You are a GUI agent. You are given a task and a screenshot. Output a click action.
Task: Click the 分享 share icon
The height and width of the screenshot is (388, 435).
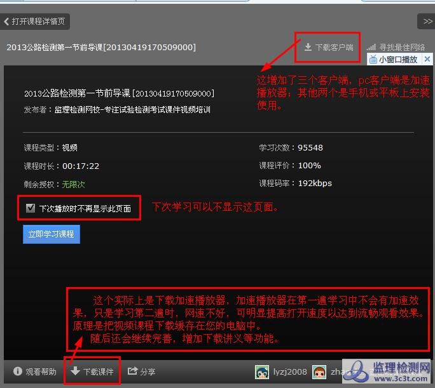coord(132,371)
